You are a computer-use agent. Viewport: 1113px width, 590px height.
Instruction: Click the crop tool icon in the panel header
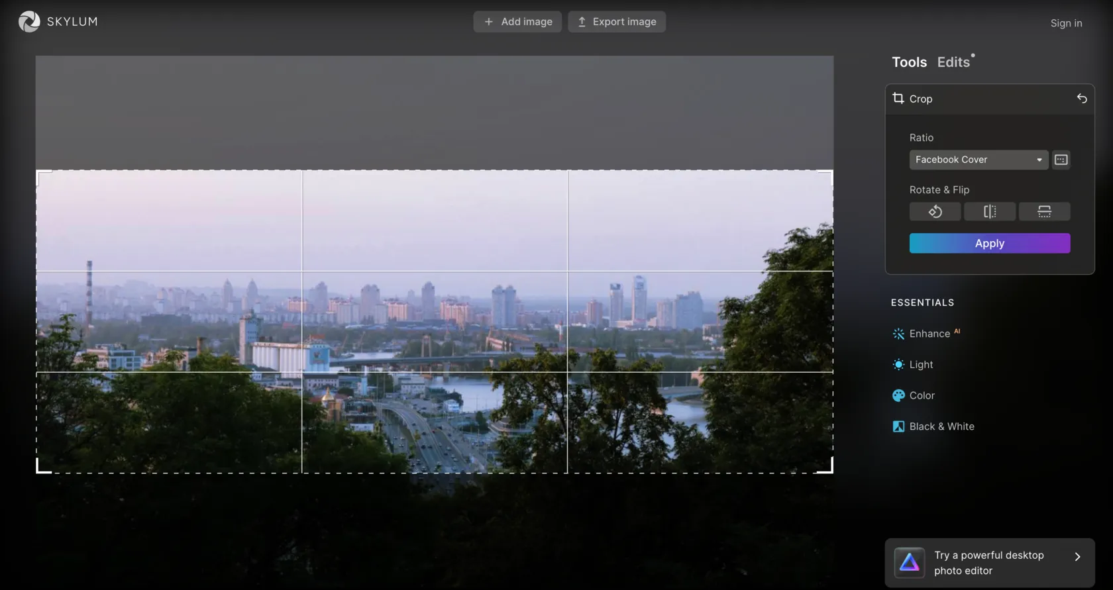pyautogui.click(x=898, y=99)
